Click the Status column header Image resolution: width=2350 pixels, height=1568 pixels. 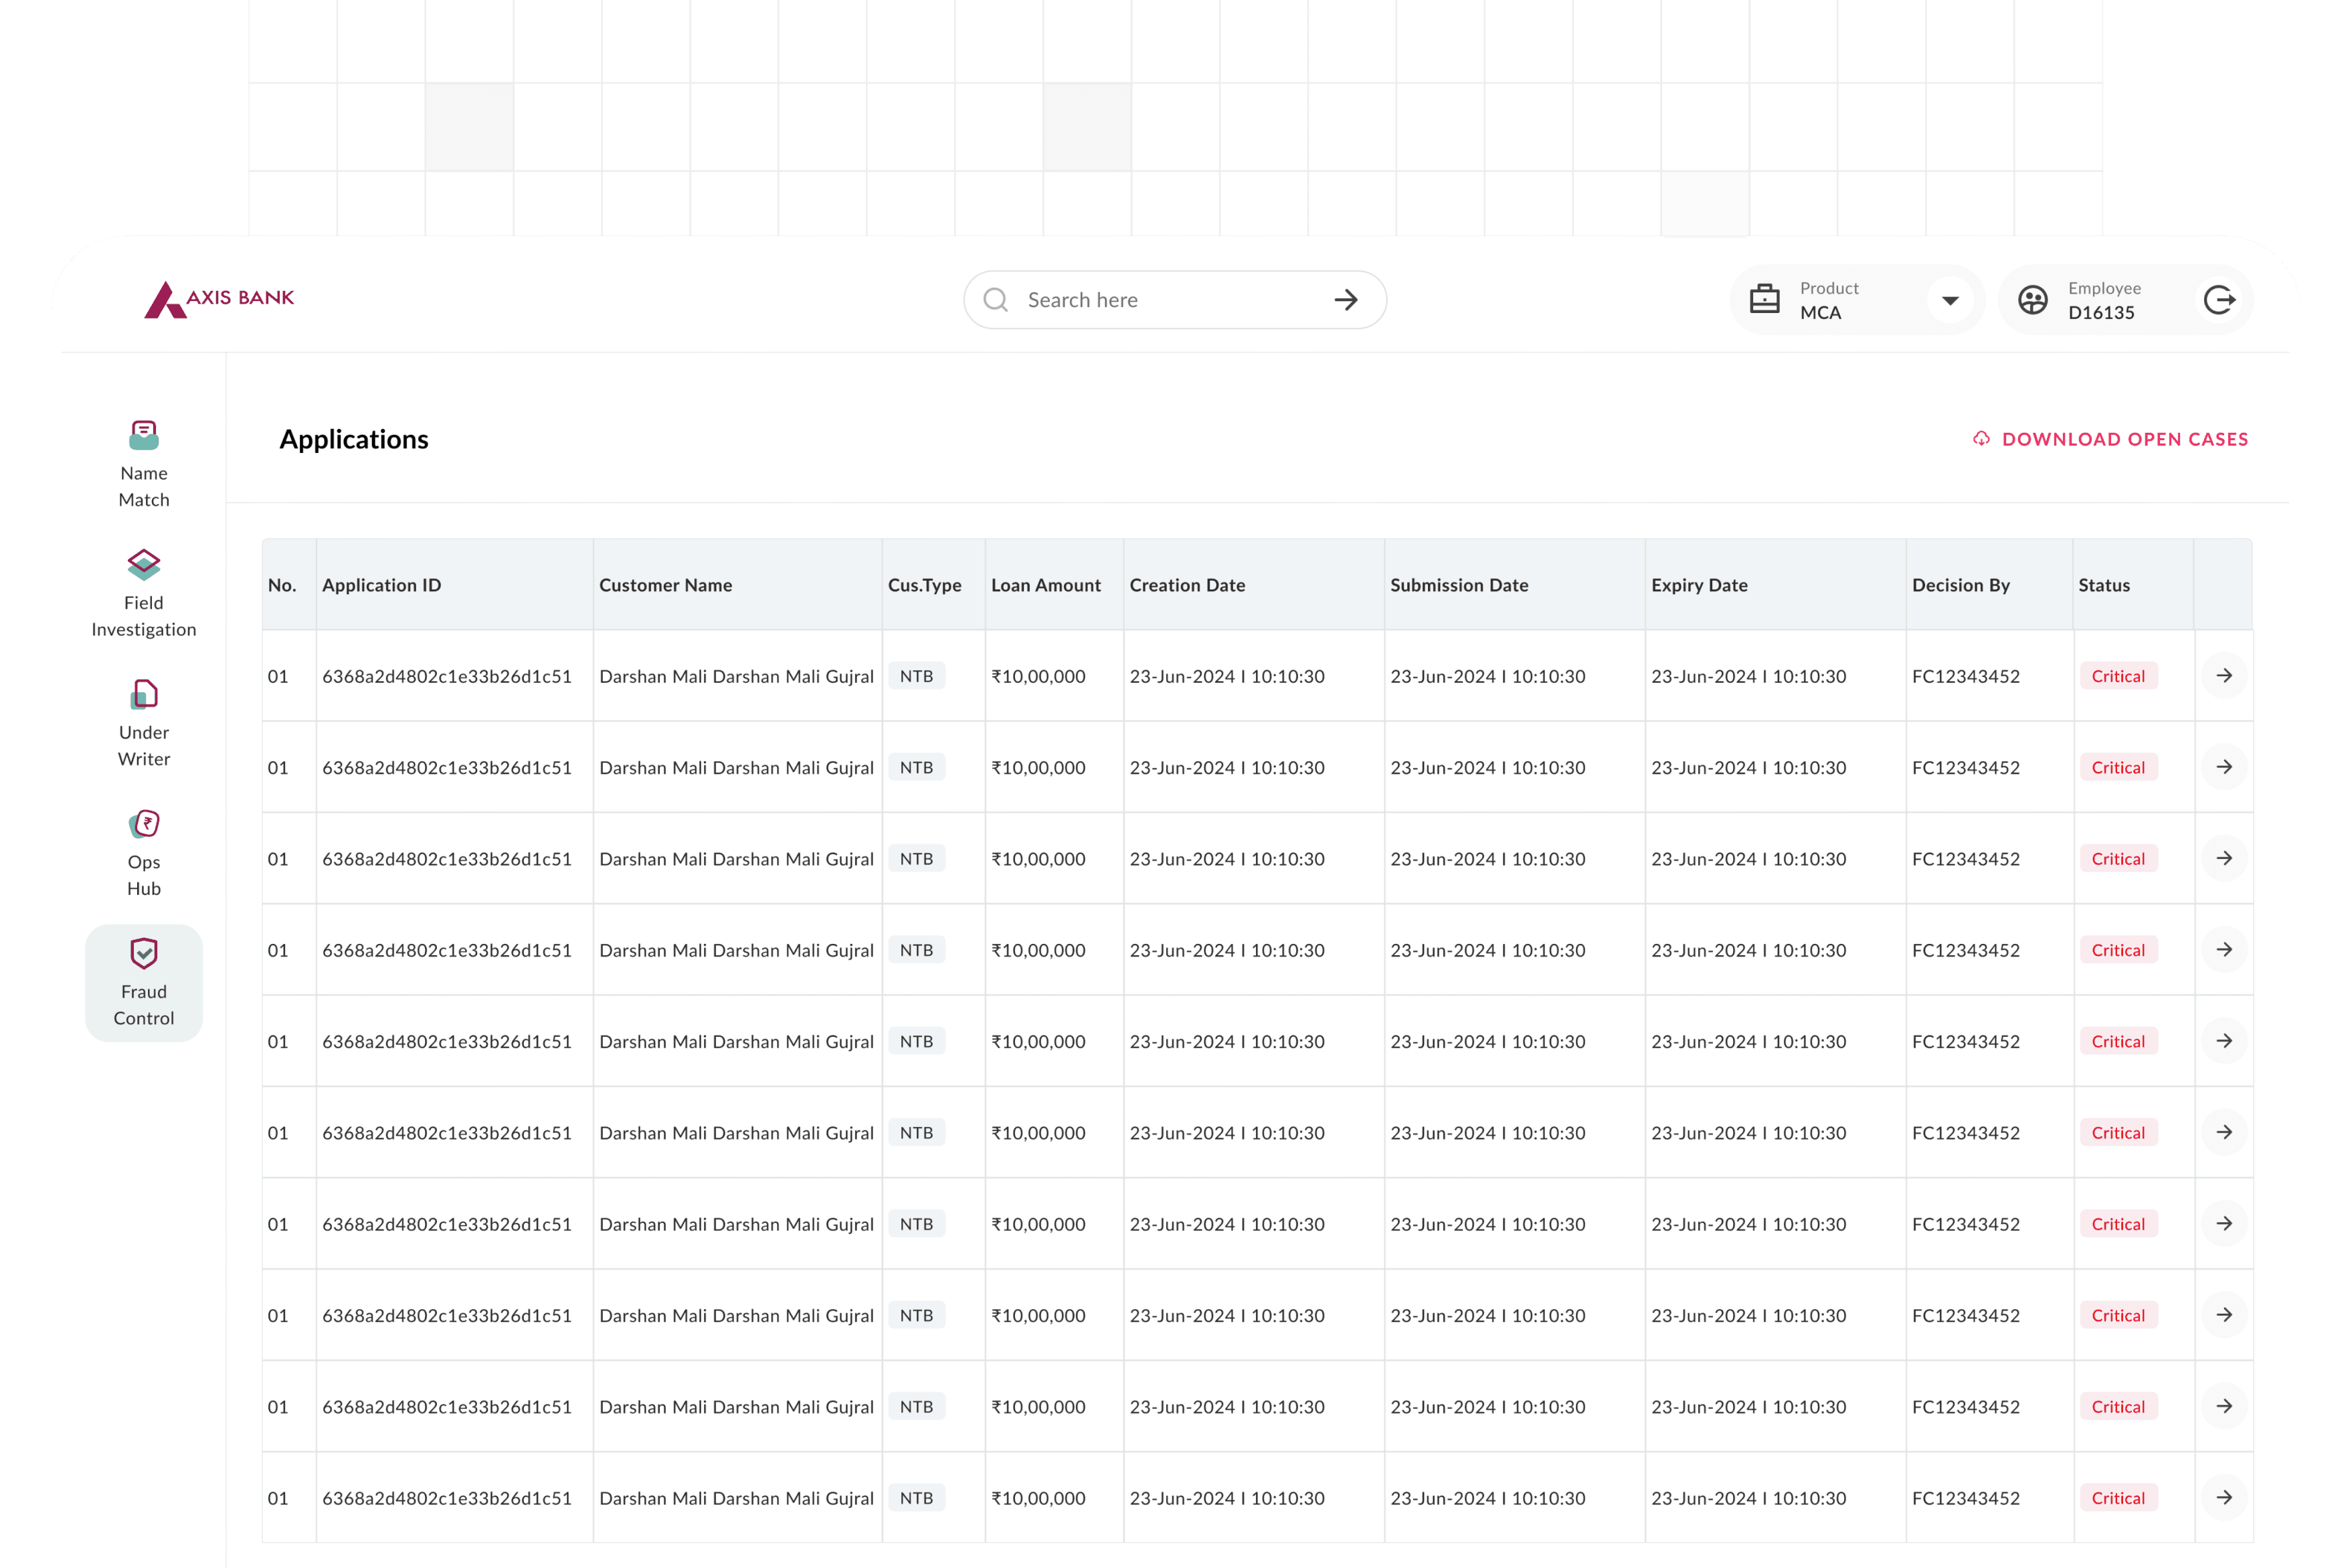coord(2104,585)
